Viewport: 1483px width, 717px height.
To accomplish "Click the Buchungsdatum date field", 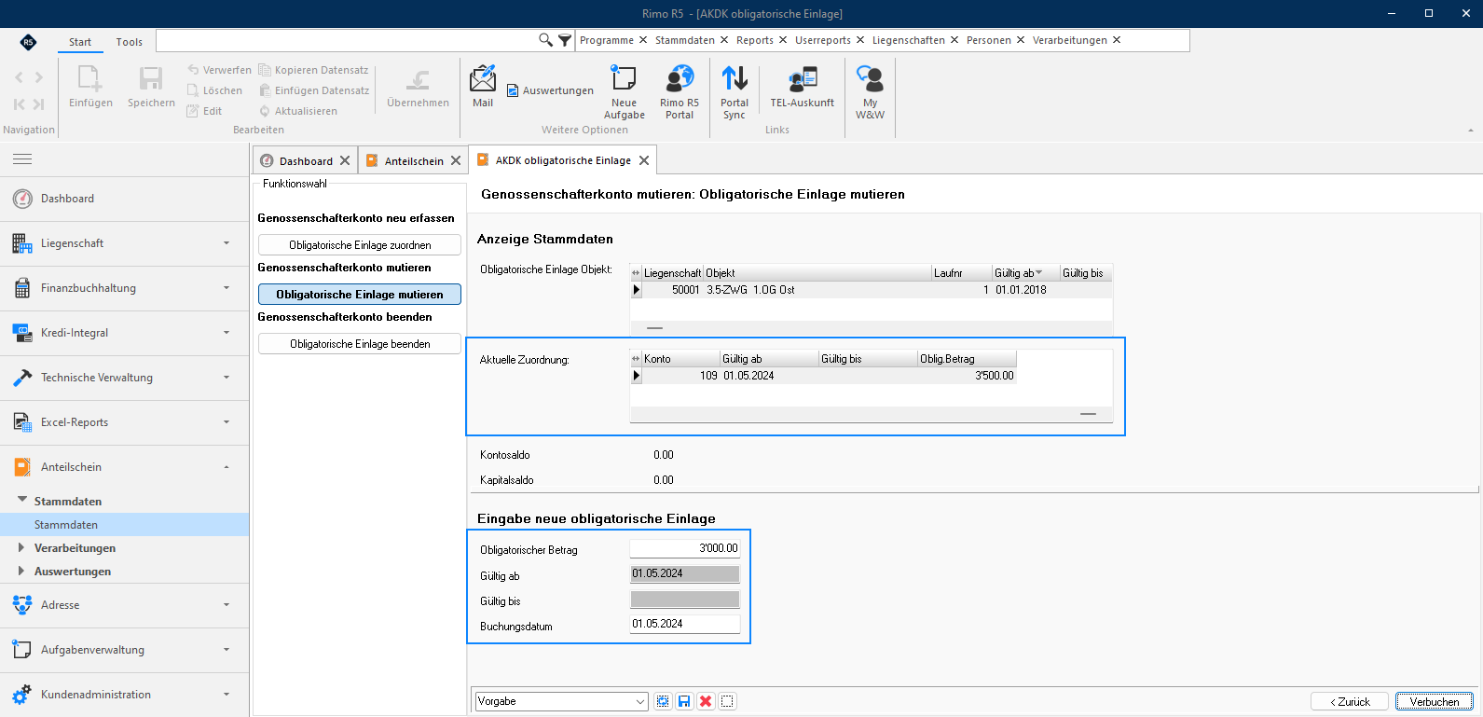I will (685, 624).
